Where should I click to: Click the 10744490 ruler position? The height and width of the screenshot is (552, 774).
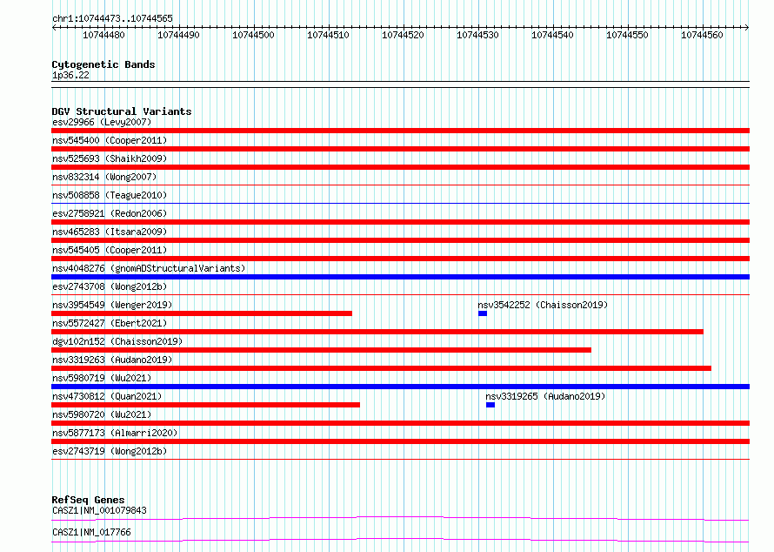click(178, 35)
